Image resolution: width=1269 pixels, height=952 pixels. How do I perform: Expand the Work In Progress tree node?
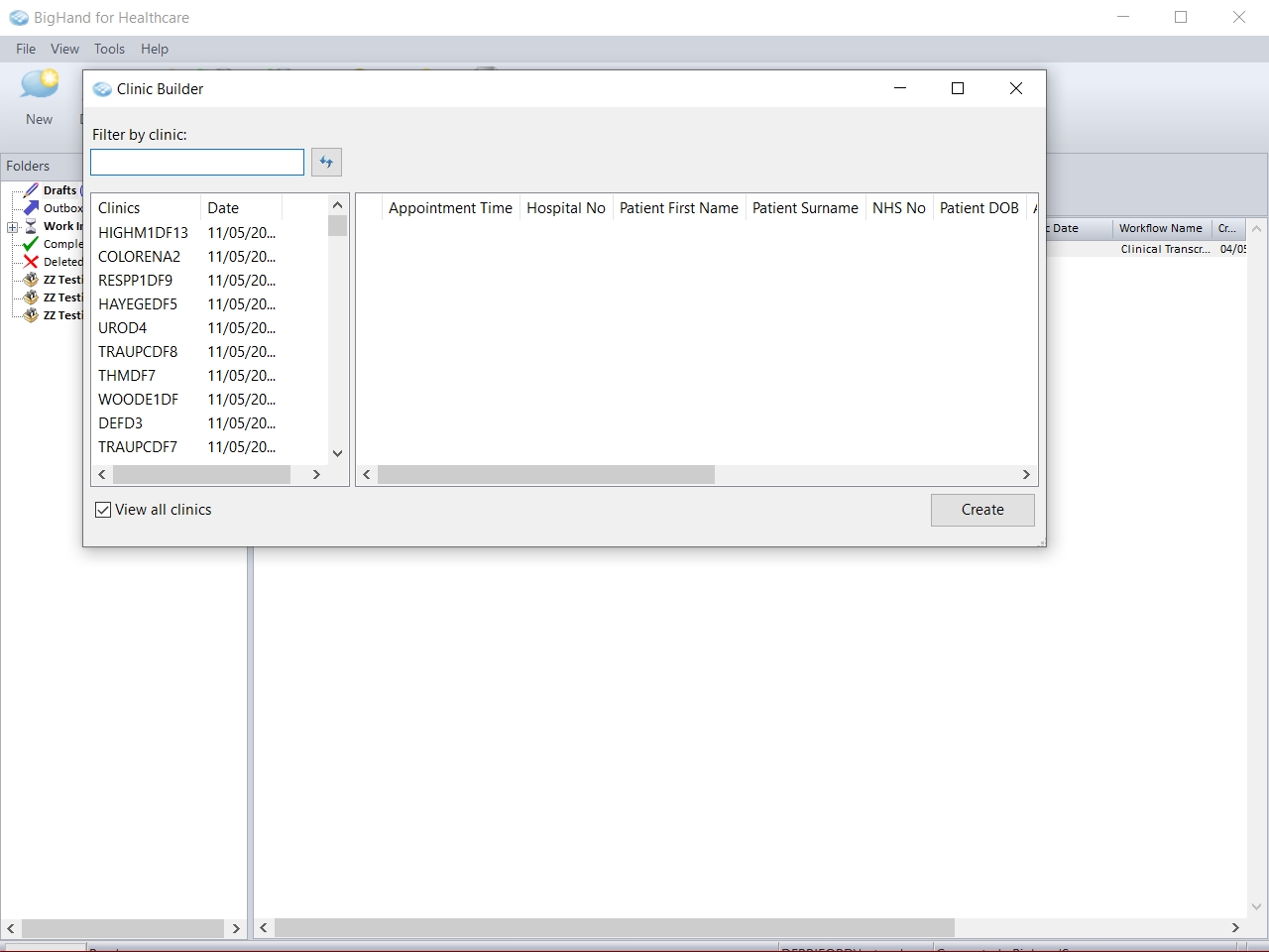coord(12,227)
